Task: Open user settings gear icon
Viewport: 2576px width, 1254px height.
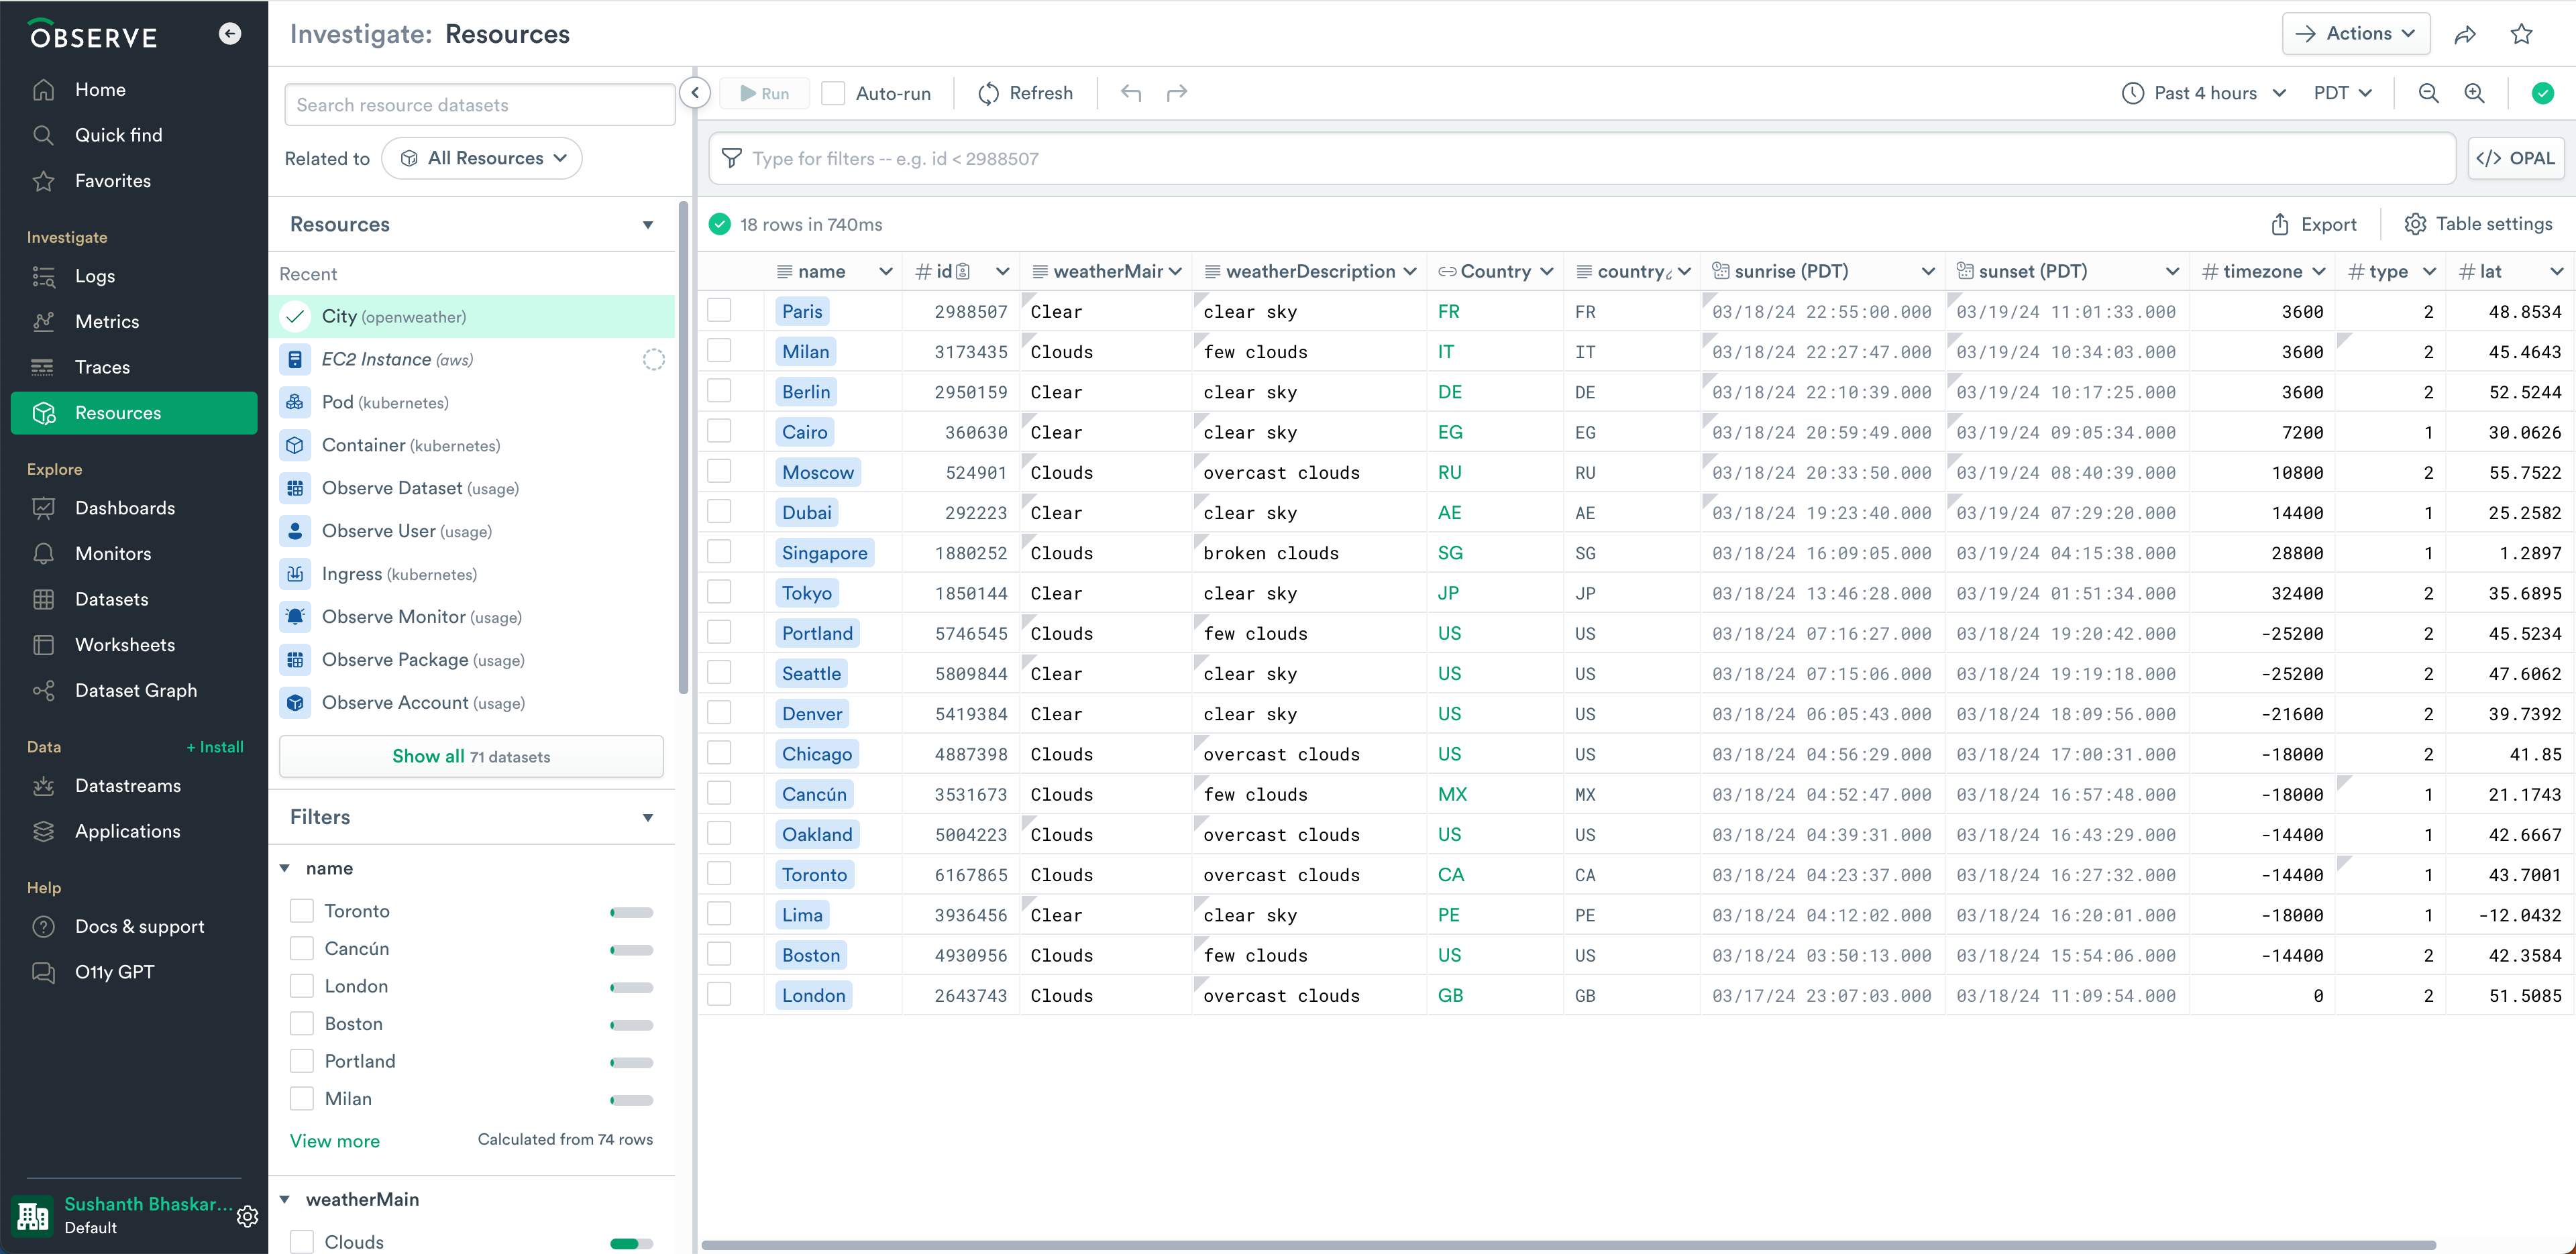Action: (x=247, y=1215)
